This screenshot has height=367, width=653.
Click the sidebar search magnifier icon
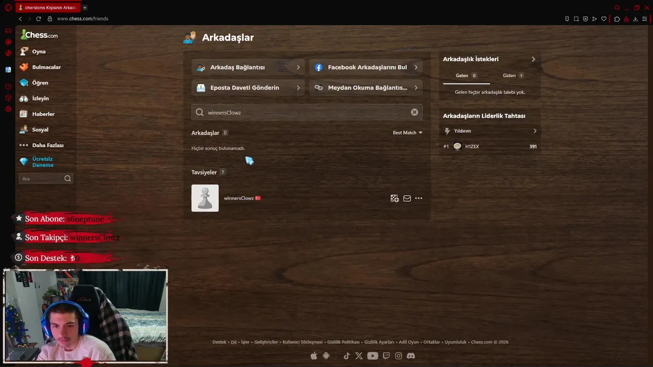coord(67,178)
